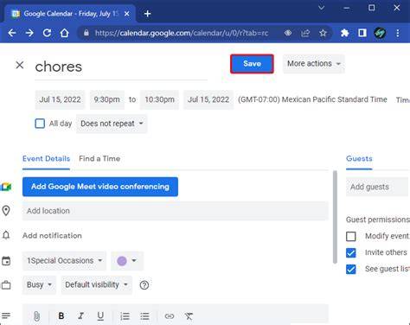The width and height of the screenshot is (410, 325).
Task: Select the Guests tab
Action: pos(359,159)
